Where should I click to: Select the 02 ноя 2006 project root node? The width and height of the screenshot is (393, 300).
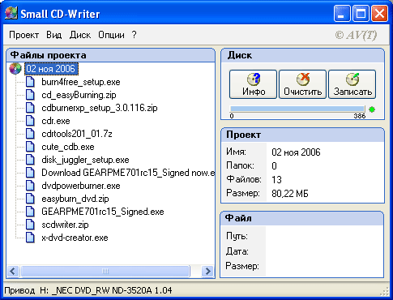click(x=50, y=69)
